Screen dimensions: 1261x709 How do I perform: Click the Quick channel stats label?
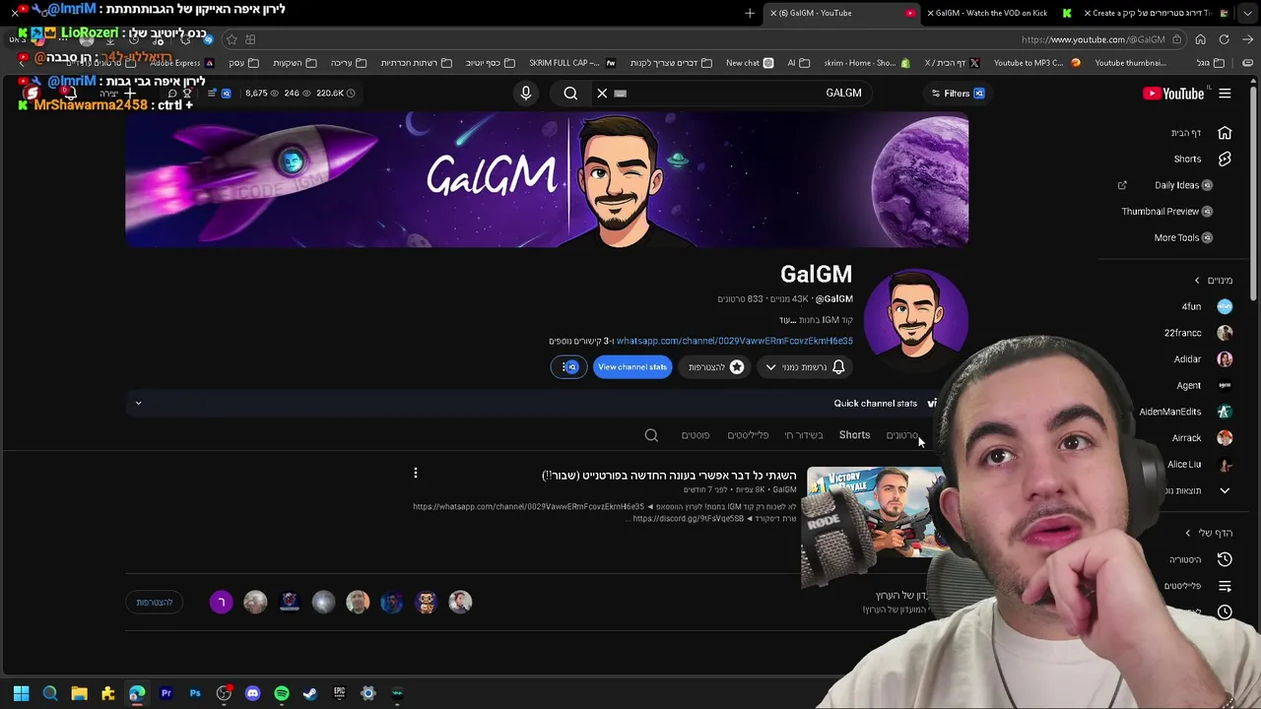click(x=875, y=404)
